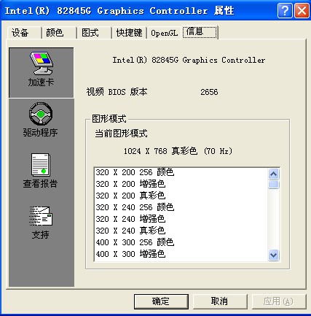Image resolution: width=311 pixels, height=316 pixels.
Task: Click the 确定 button
Action: [x=161, y=301]
